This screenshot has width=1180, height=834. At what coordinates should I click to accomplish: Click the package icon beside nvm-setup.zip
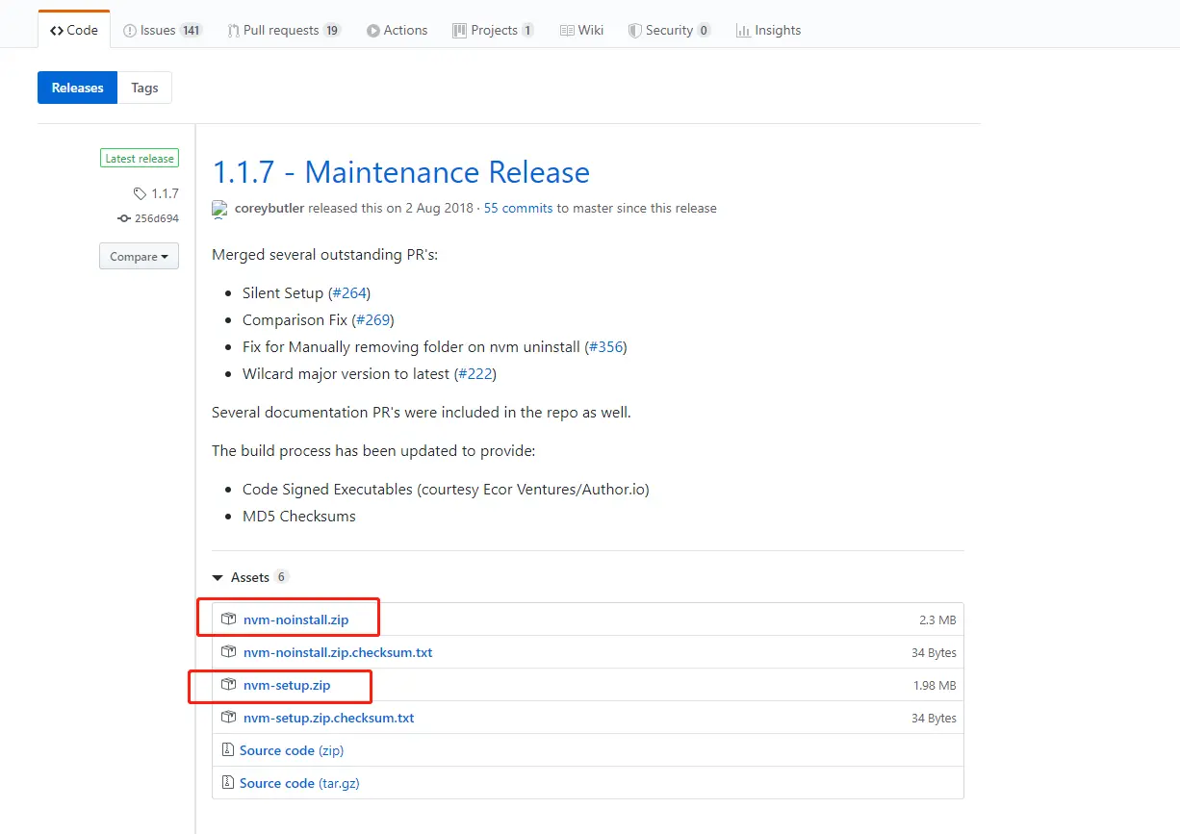(228, 684)
